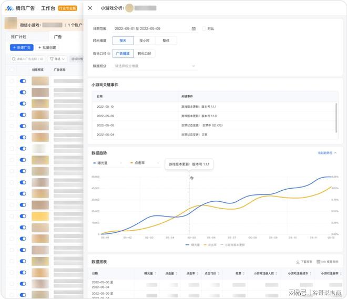Image resolution: width=347 pixels, height=299 pixels.
Task: Enable the 对比 checkbox
Action: pos(204,28)
